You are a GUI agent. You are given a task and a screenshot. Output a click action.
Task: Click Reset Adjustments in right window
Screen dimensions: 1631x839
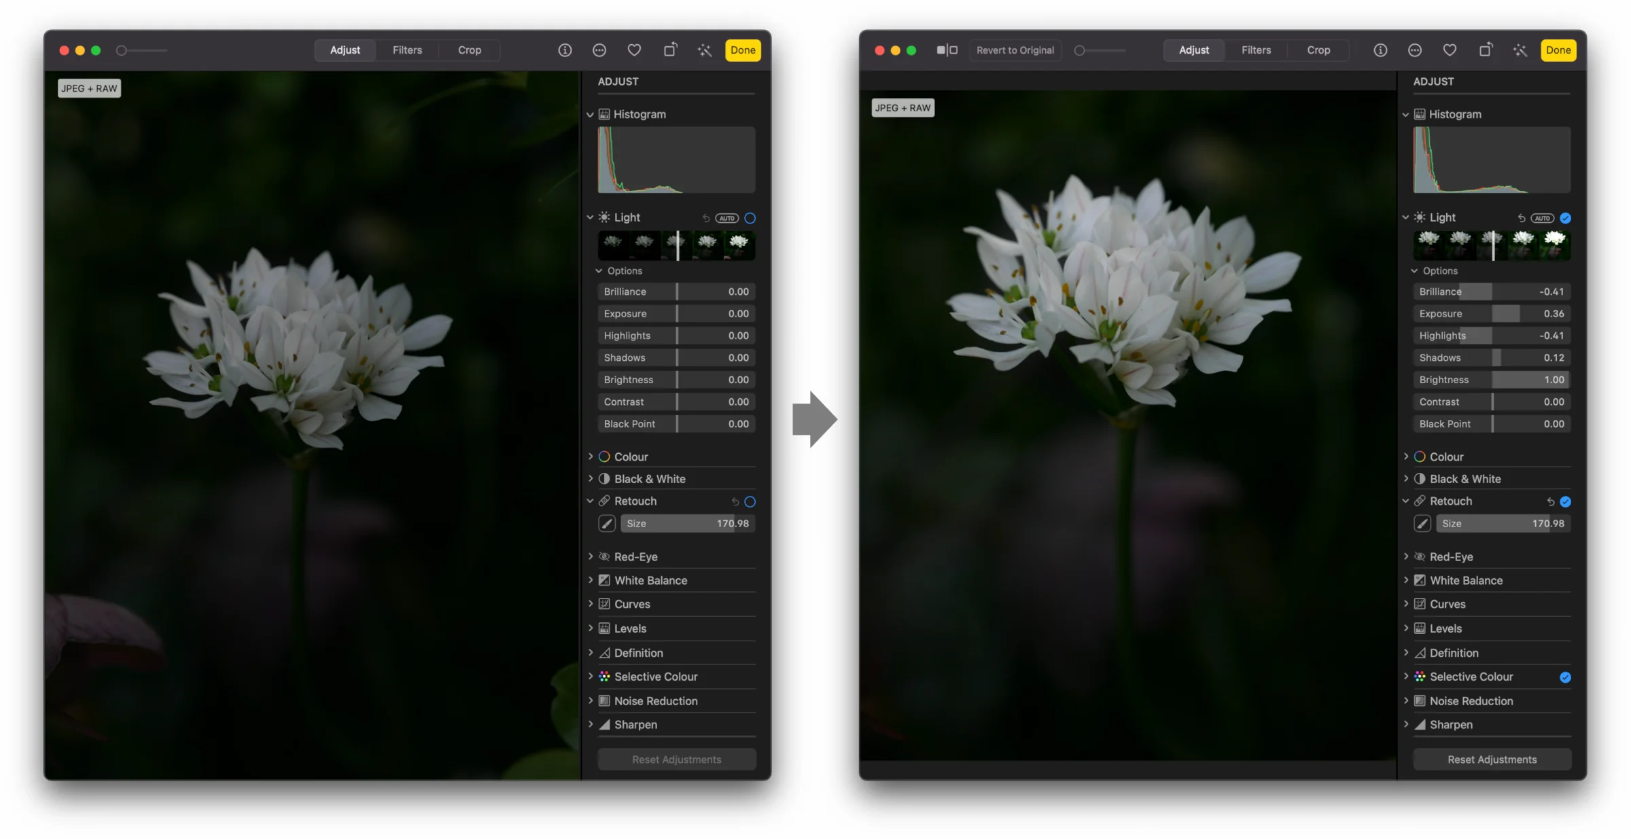tap(1492, 760)
